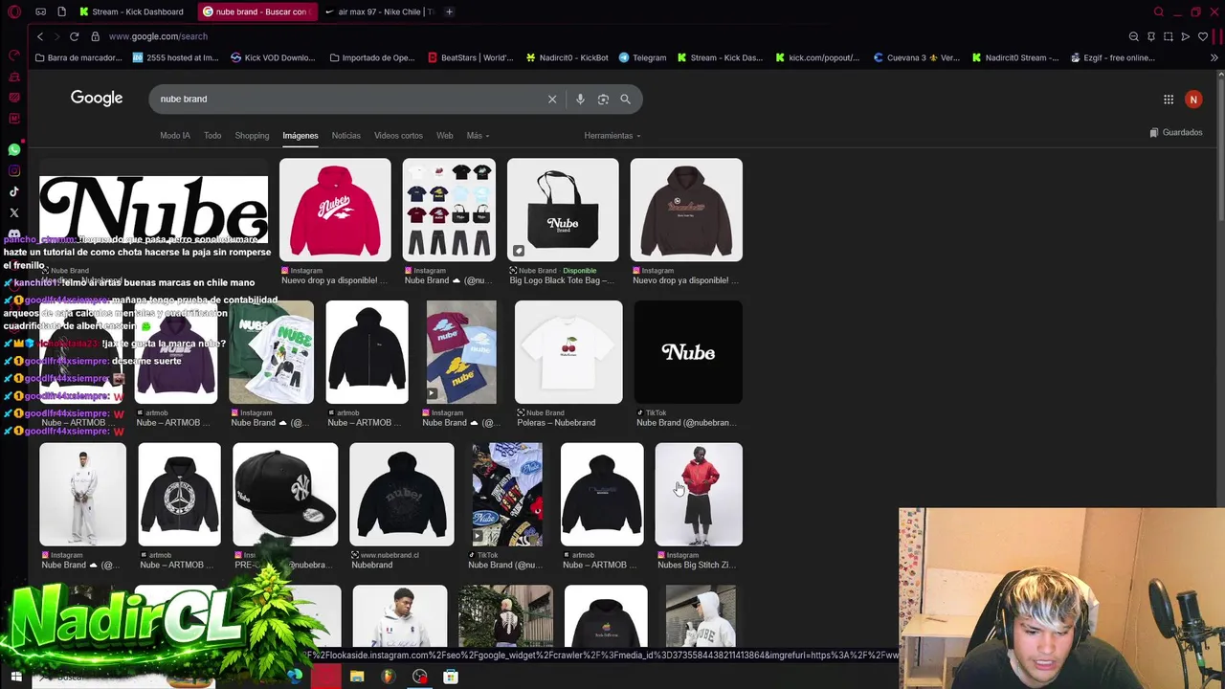Submit search with the magnifier icon
Image resolution: width=1225 pixels, height=689 pixels.
click(x=625, y=100)
